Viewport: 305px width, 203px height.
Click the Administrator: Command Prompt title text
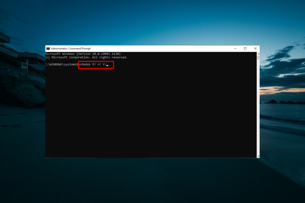point(71,48)
